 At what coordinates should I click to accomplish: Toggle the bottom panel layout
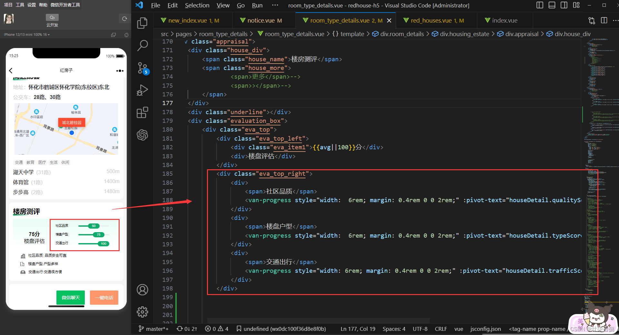tap(552, 5)
